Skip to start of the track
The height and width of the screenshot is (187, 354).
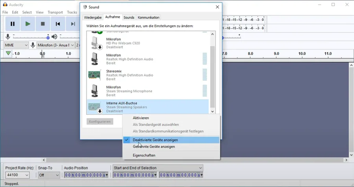tap(58, 24)
